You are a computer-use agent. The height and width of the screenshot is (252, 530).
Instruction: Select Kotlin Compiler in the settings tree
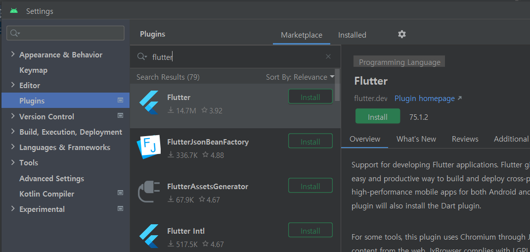46,194
